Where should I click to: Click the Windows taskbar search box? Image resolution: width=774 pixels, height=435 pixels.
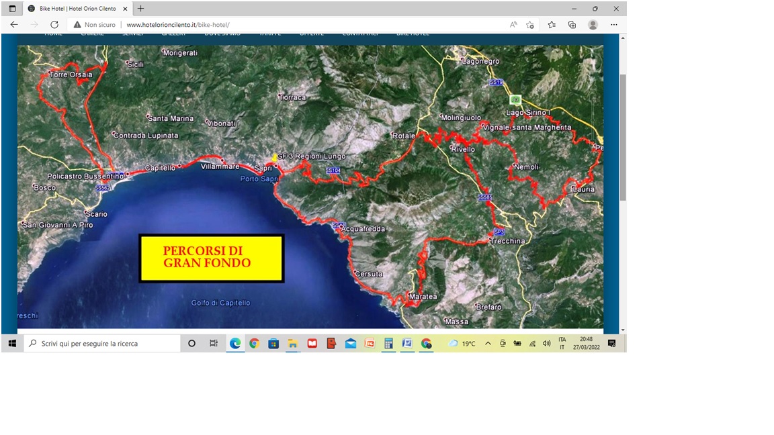(103, 343)
